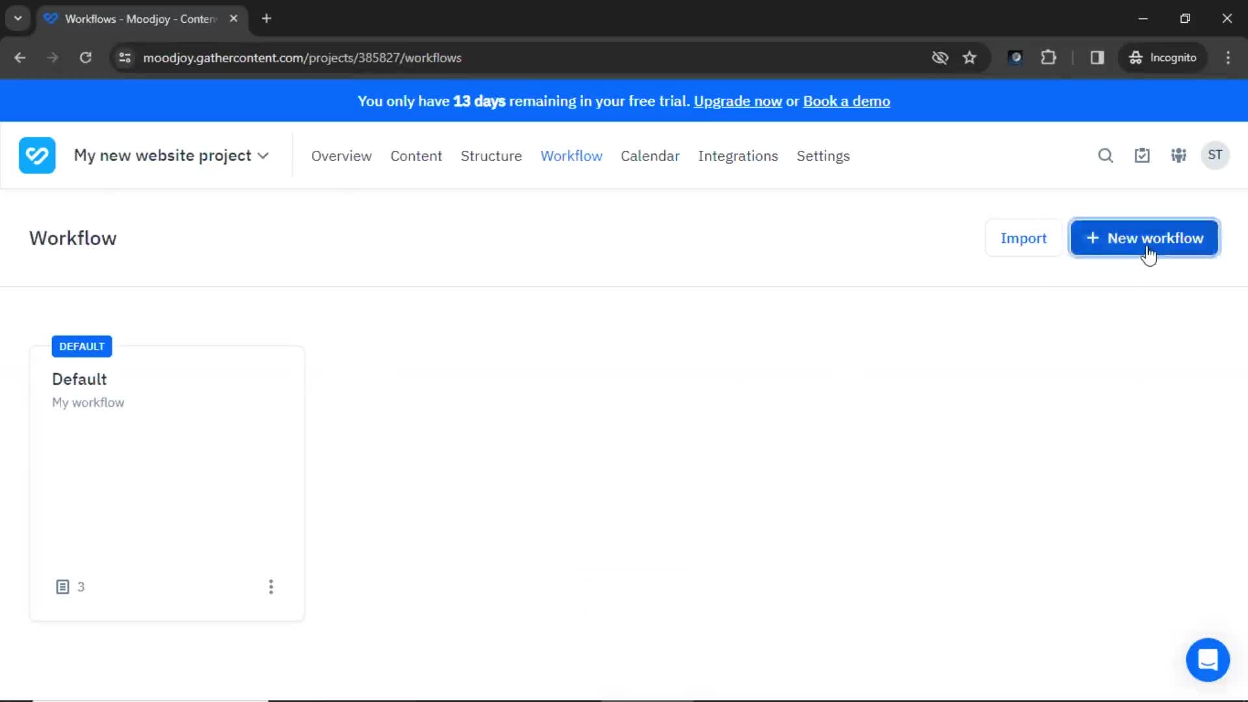
Task: Click the Import button
Action: tap(1022, 237)
